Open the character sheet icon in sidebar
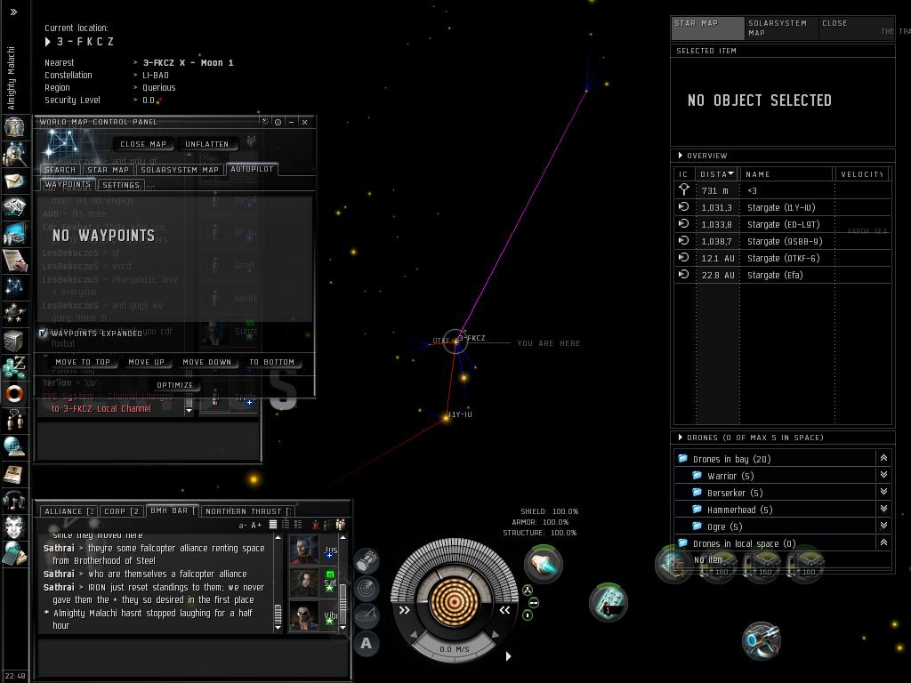Screen dimensions: 911x683 (14, 126)
